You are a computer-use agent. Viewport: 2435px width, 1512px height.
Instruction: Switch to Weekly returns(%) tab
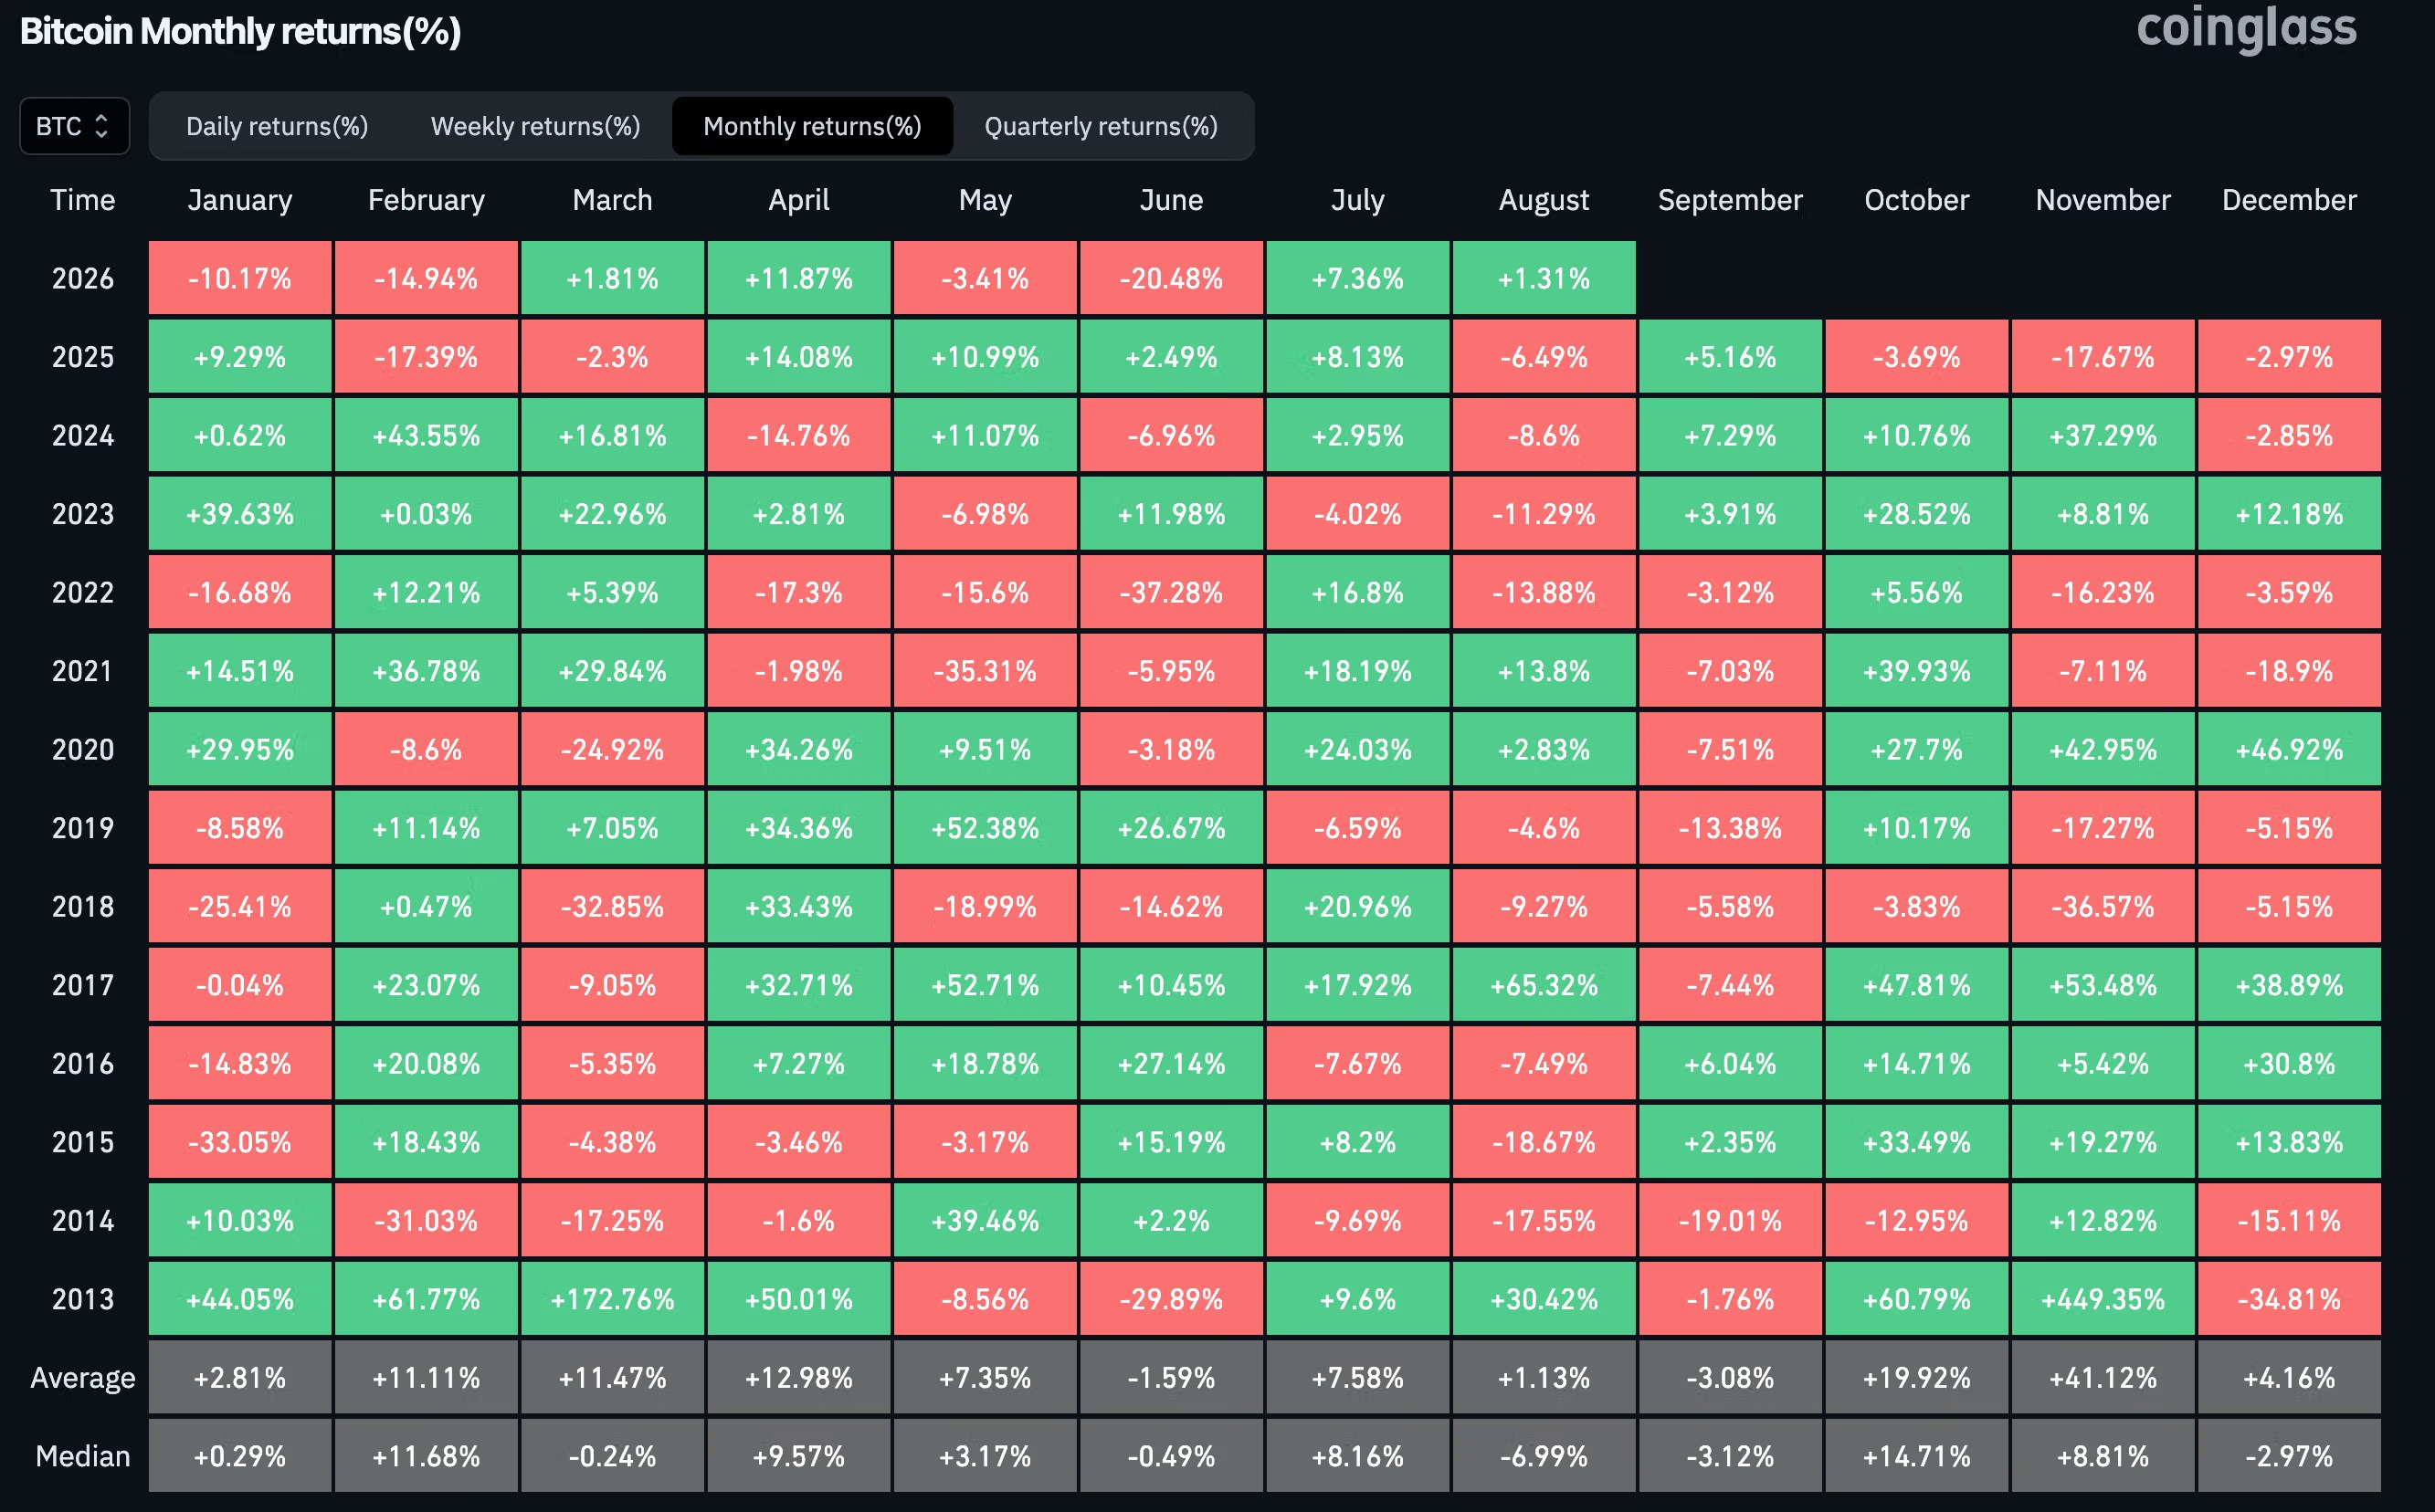point(535,126)
